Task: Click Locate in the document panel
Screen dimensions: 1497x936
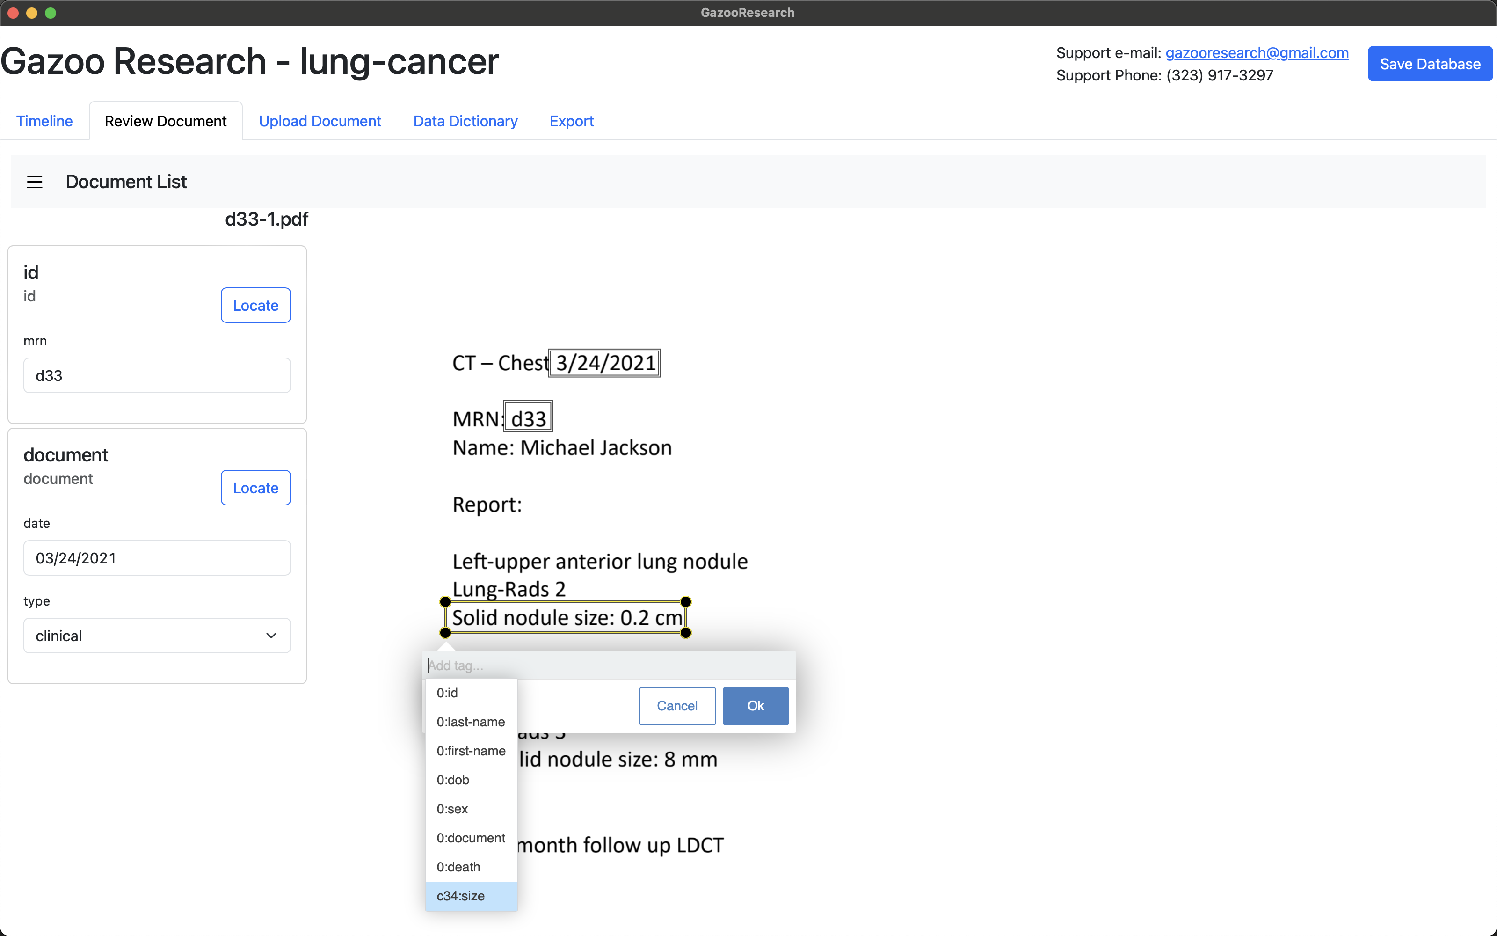Action: coord(255,488)
